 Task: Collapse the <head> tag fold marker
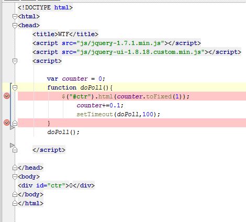pyautogui.click(x=15, y=26)
